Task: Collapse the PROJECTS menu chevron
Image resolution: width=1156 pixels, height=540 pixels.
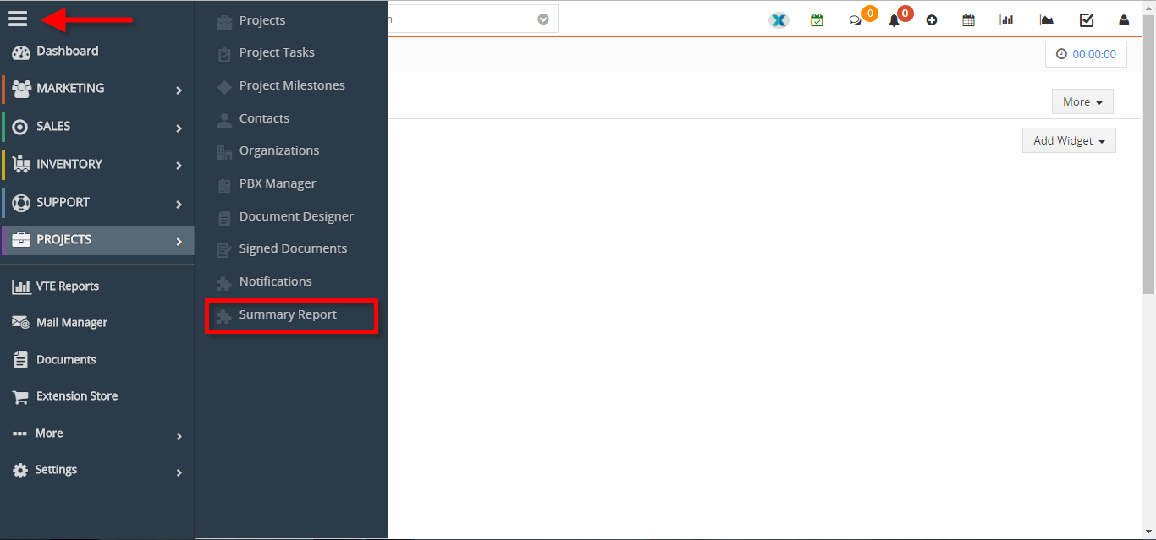Action: (x=179, y=241)
